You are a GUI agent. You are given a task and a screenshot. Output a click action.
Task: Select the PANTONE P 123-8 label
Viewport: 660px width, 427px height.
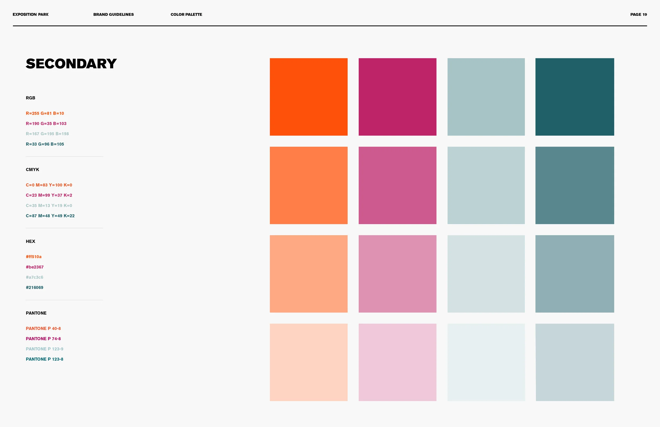[x=44, y=359]
